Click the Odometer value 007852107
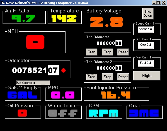 click(x=35, y=70)
